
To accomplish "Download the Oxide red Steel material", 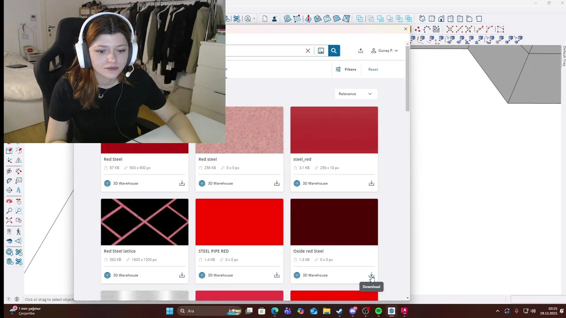I will click(x=371, y=275).
